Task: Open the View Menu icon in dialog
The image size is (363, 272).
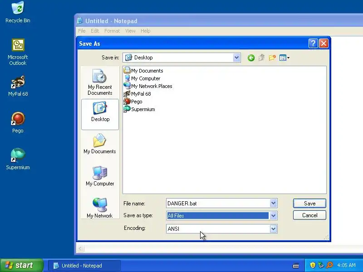Action: click(285, 58)
